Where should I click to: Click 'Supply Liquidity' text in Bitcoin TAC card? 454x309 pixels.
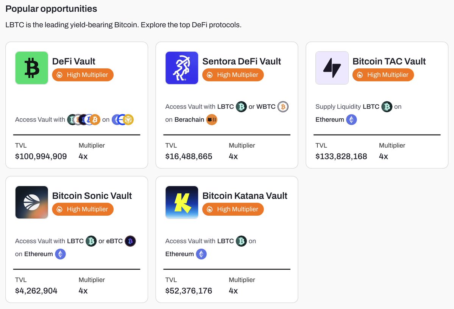point(338,107)
